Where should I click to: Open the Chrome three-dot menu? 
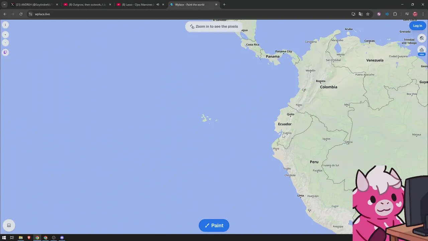click(x=423, y=14)
